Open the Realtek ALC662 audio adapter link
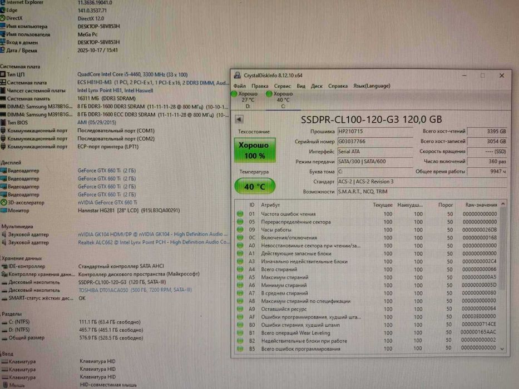519x389 pixels. 154,242
